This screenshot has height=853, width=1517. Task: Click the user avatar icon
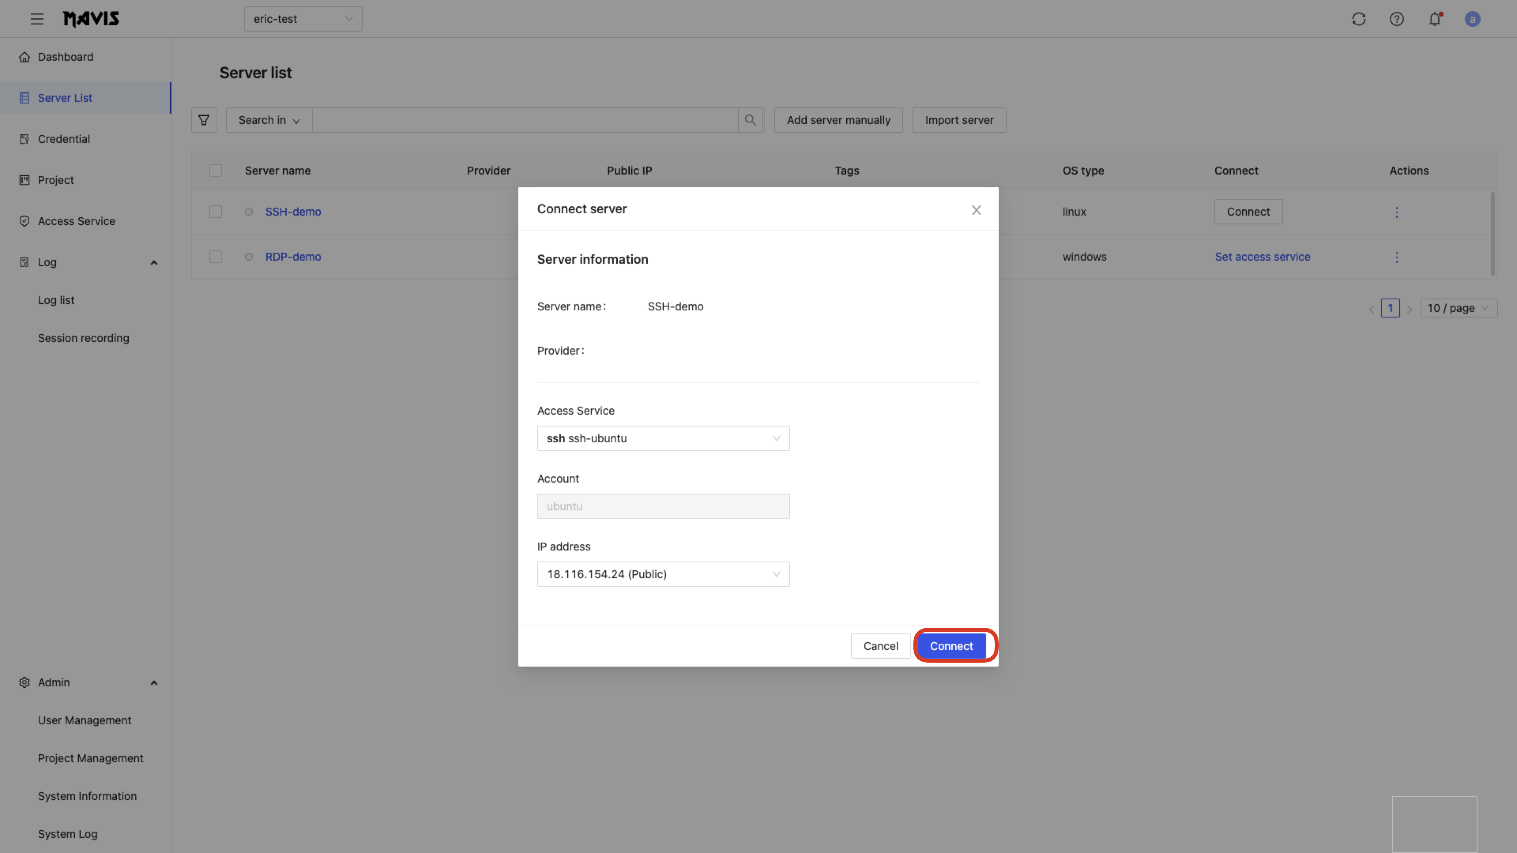1472,19
